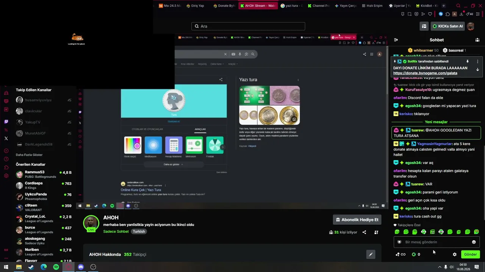485x272 pixels.
Task: Launch Spotify from the taskbar
Action: point(56,267)
